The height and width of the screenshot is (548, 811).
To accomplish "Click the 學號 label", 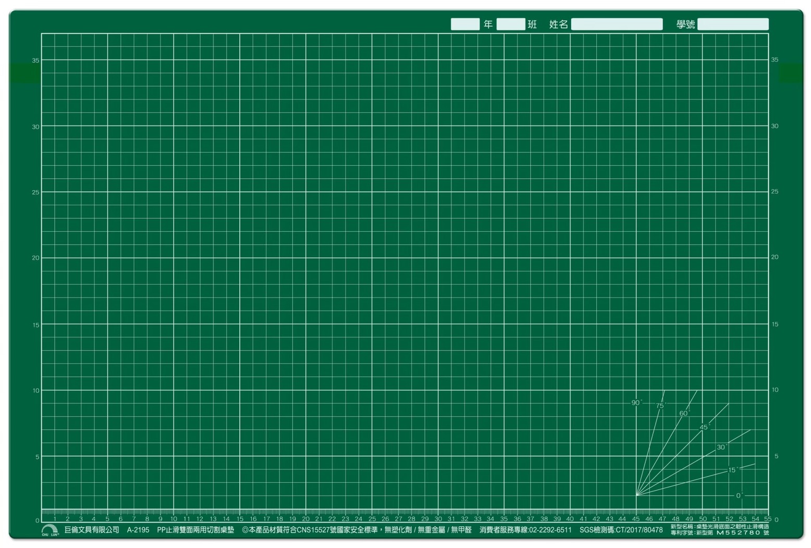I will (x=685, y=24).
